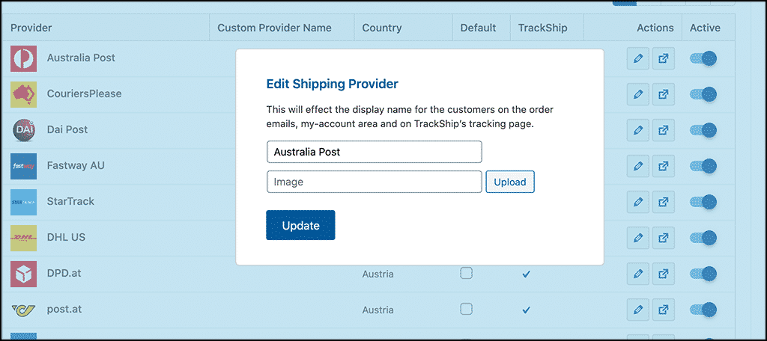Click the Actions column header

(x=655, y=28)
